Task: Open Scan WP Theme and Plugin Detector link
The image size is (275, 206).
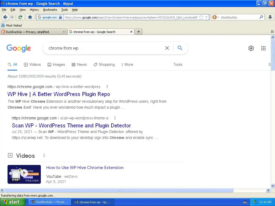Action: click(x=71, y=126)
